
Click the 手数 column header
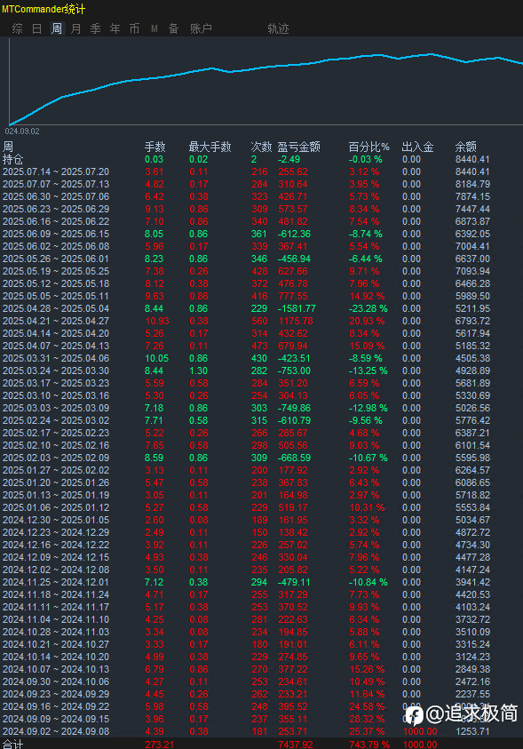click(x=155, y=147)
